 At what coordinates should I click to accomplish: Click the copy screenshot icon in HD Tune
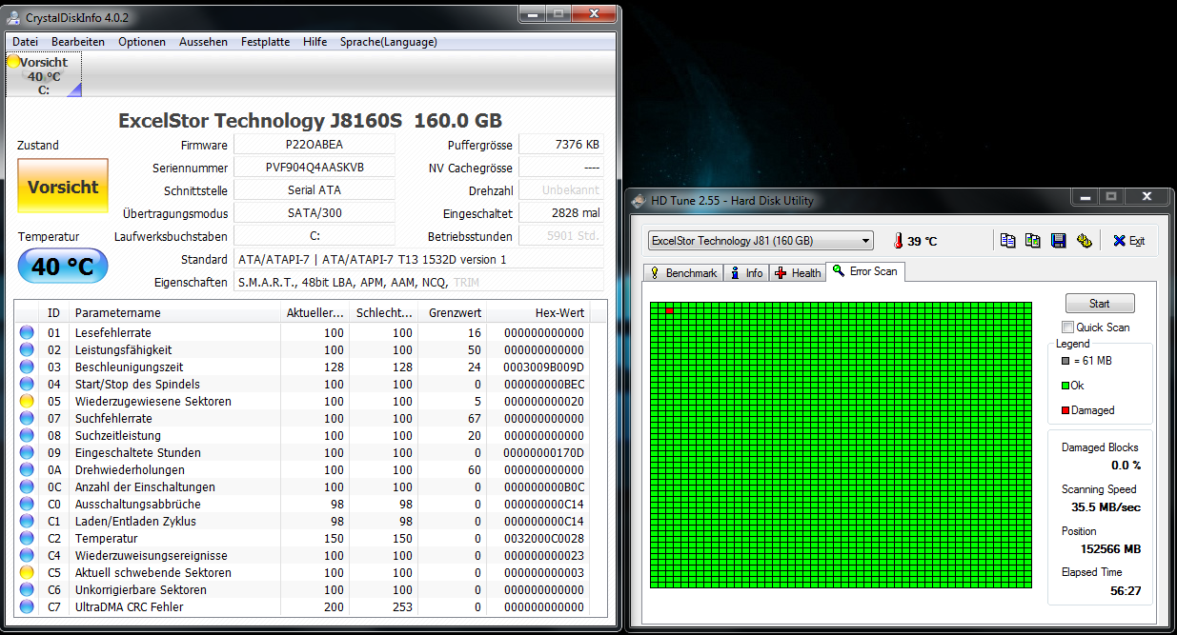[x=1033, y=241]
